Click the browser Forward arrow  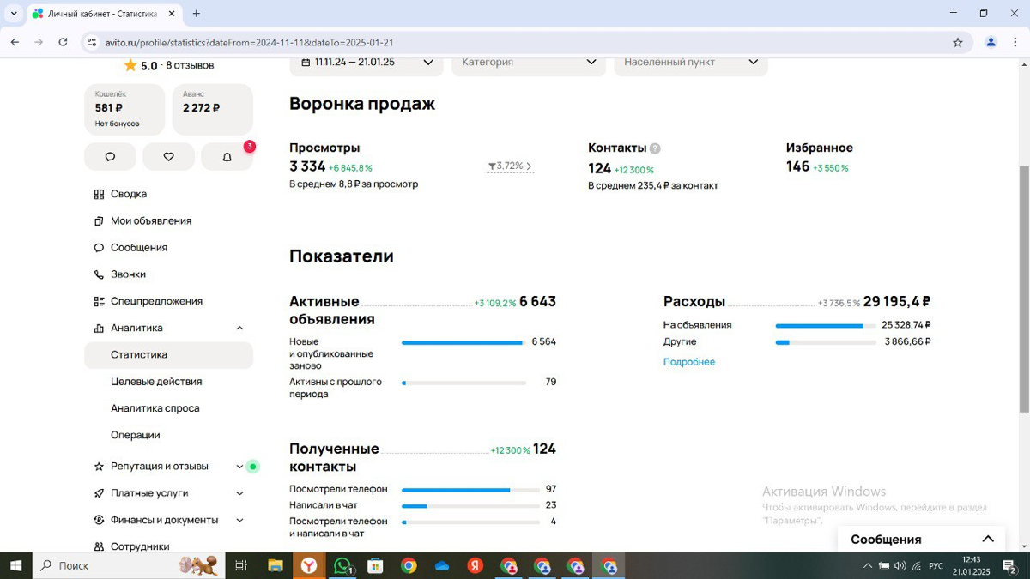[39, 42]
